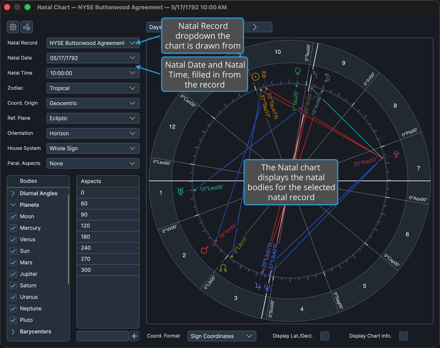Select the 0 aspect row

pyautogui.click(x=108, y=193)
